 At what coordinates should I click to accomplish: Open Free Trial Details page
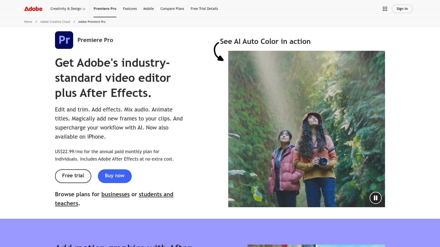(x=204, y=9)
